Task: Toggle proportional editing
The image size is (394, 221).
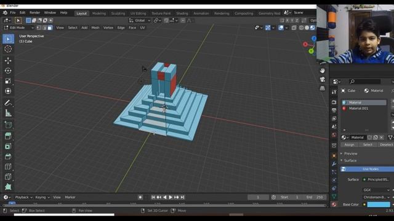Action: [183, 20]
